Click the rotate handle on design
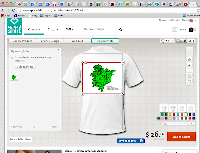The image size is (200, 153). (x=123, y=63)
